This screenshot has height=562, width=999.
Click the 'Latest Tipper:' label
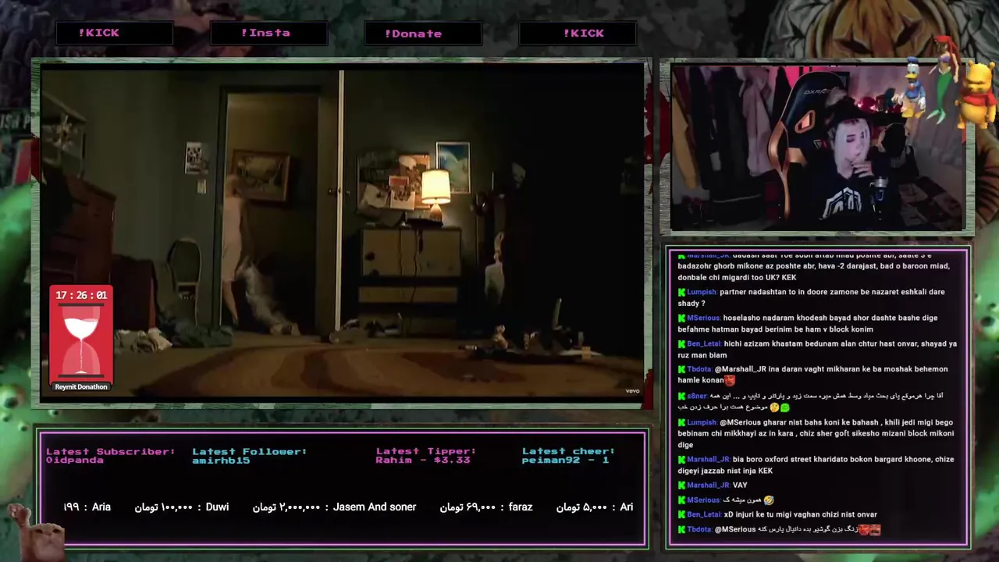(x=426, y=451)
